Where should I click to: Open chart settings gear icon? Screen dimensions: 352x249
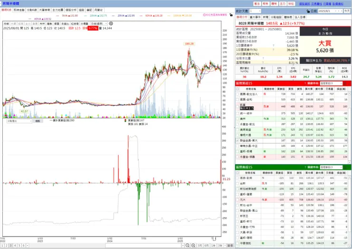(111, 24)
